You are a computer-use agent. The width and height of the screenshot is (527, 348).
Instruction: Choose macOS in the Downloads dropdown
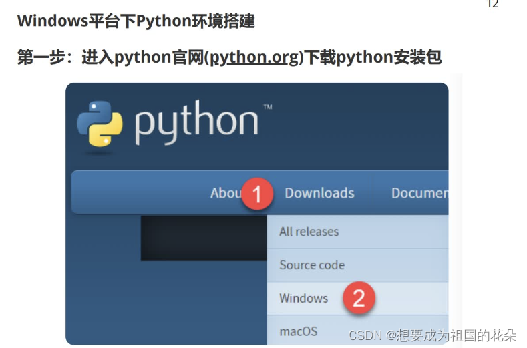357,330
